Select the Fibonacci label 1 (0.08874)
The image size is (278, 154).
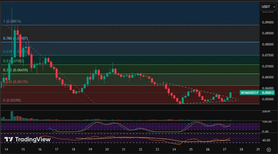(12, 21)
